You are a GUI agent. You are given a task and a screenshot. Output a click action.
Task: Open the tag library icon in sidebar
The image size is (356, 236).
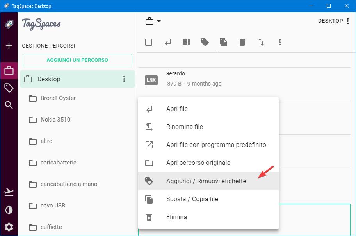pyautogui.click(x=9, y=88)
